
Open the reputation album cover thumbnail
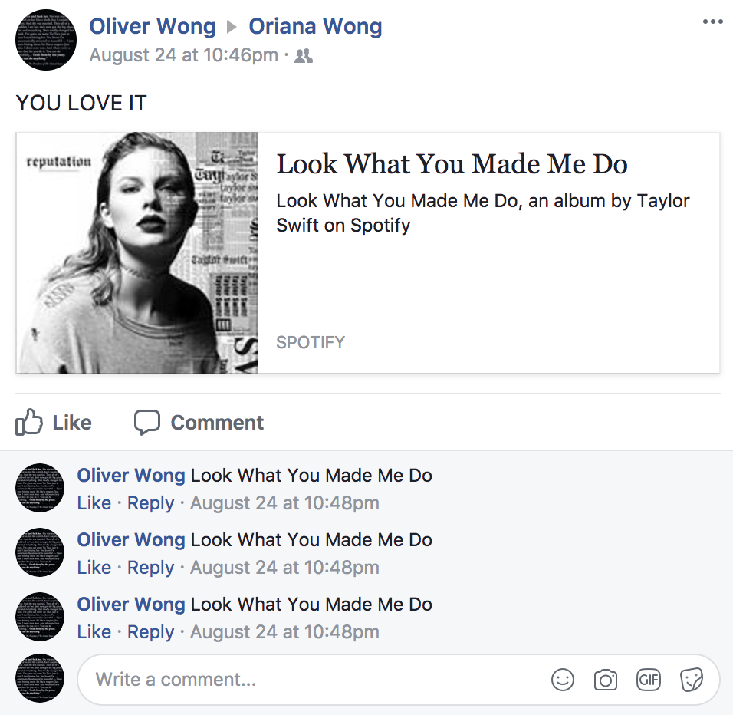[x=137, y=253]
